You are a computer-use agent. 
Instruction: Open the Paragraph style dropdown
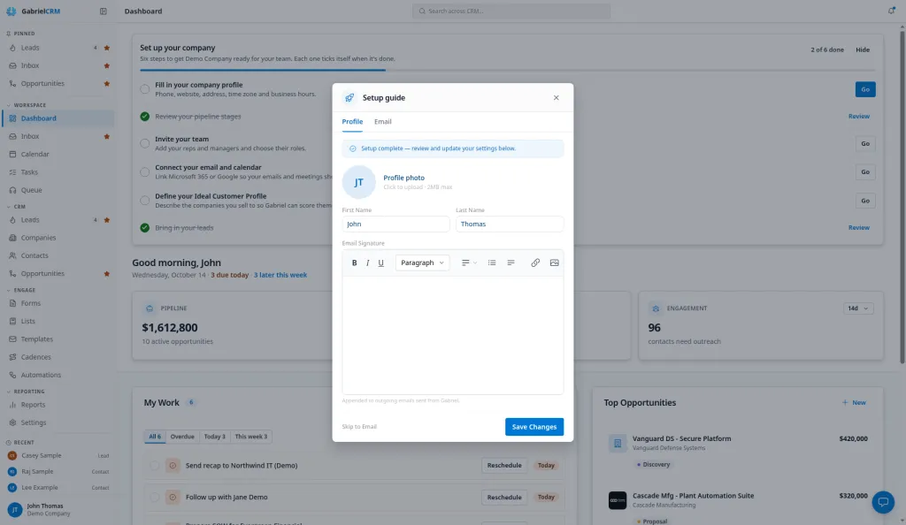[422, 262]
